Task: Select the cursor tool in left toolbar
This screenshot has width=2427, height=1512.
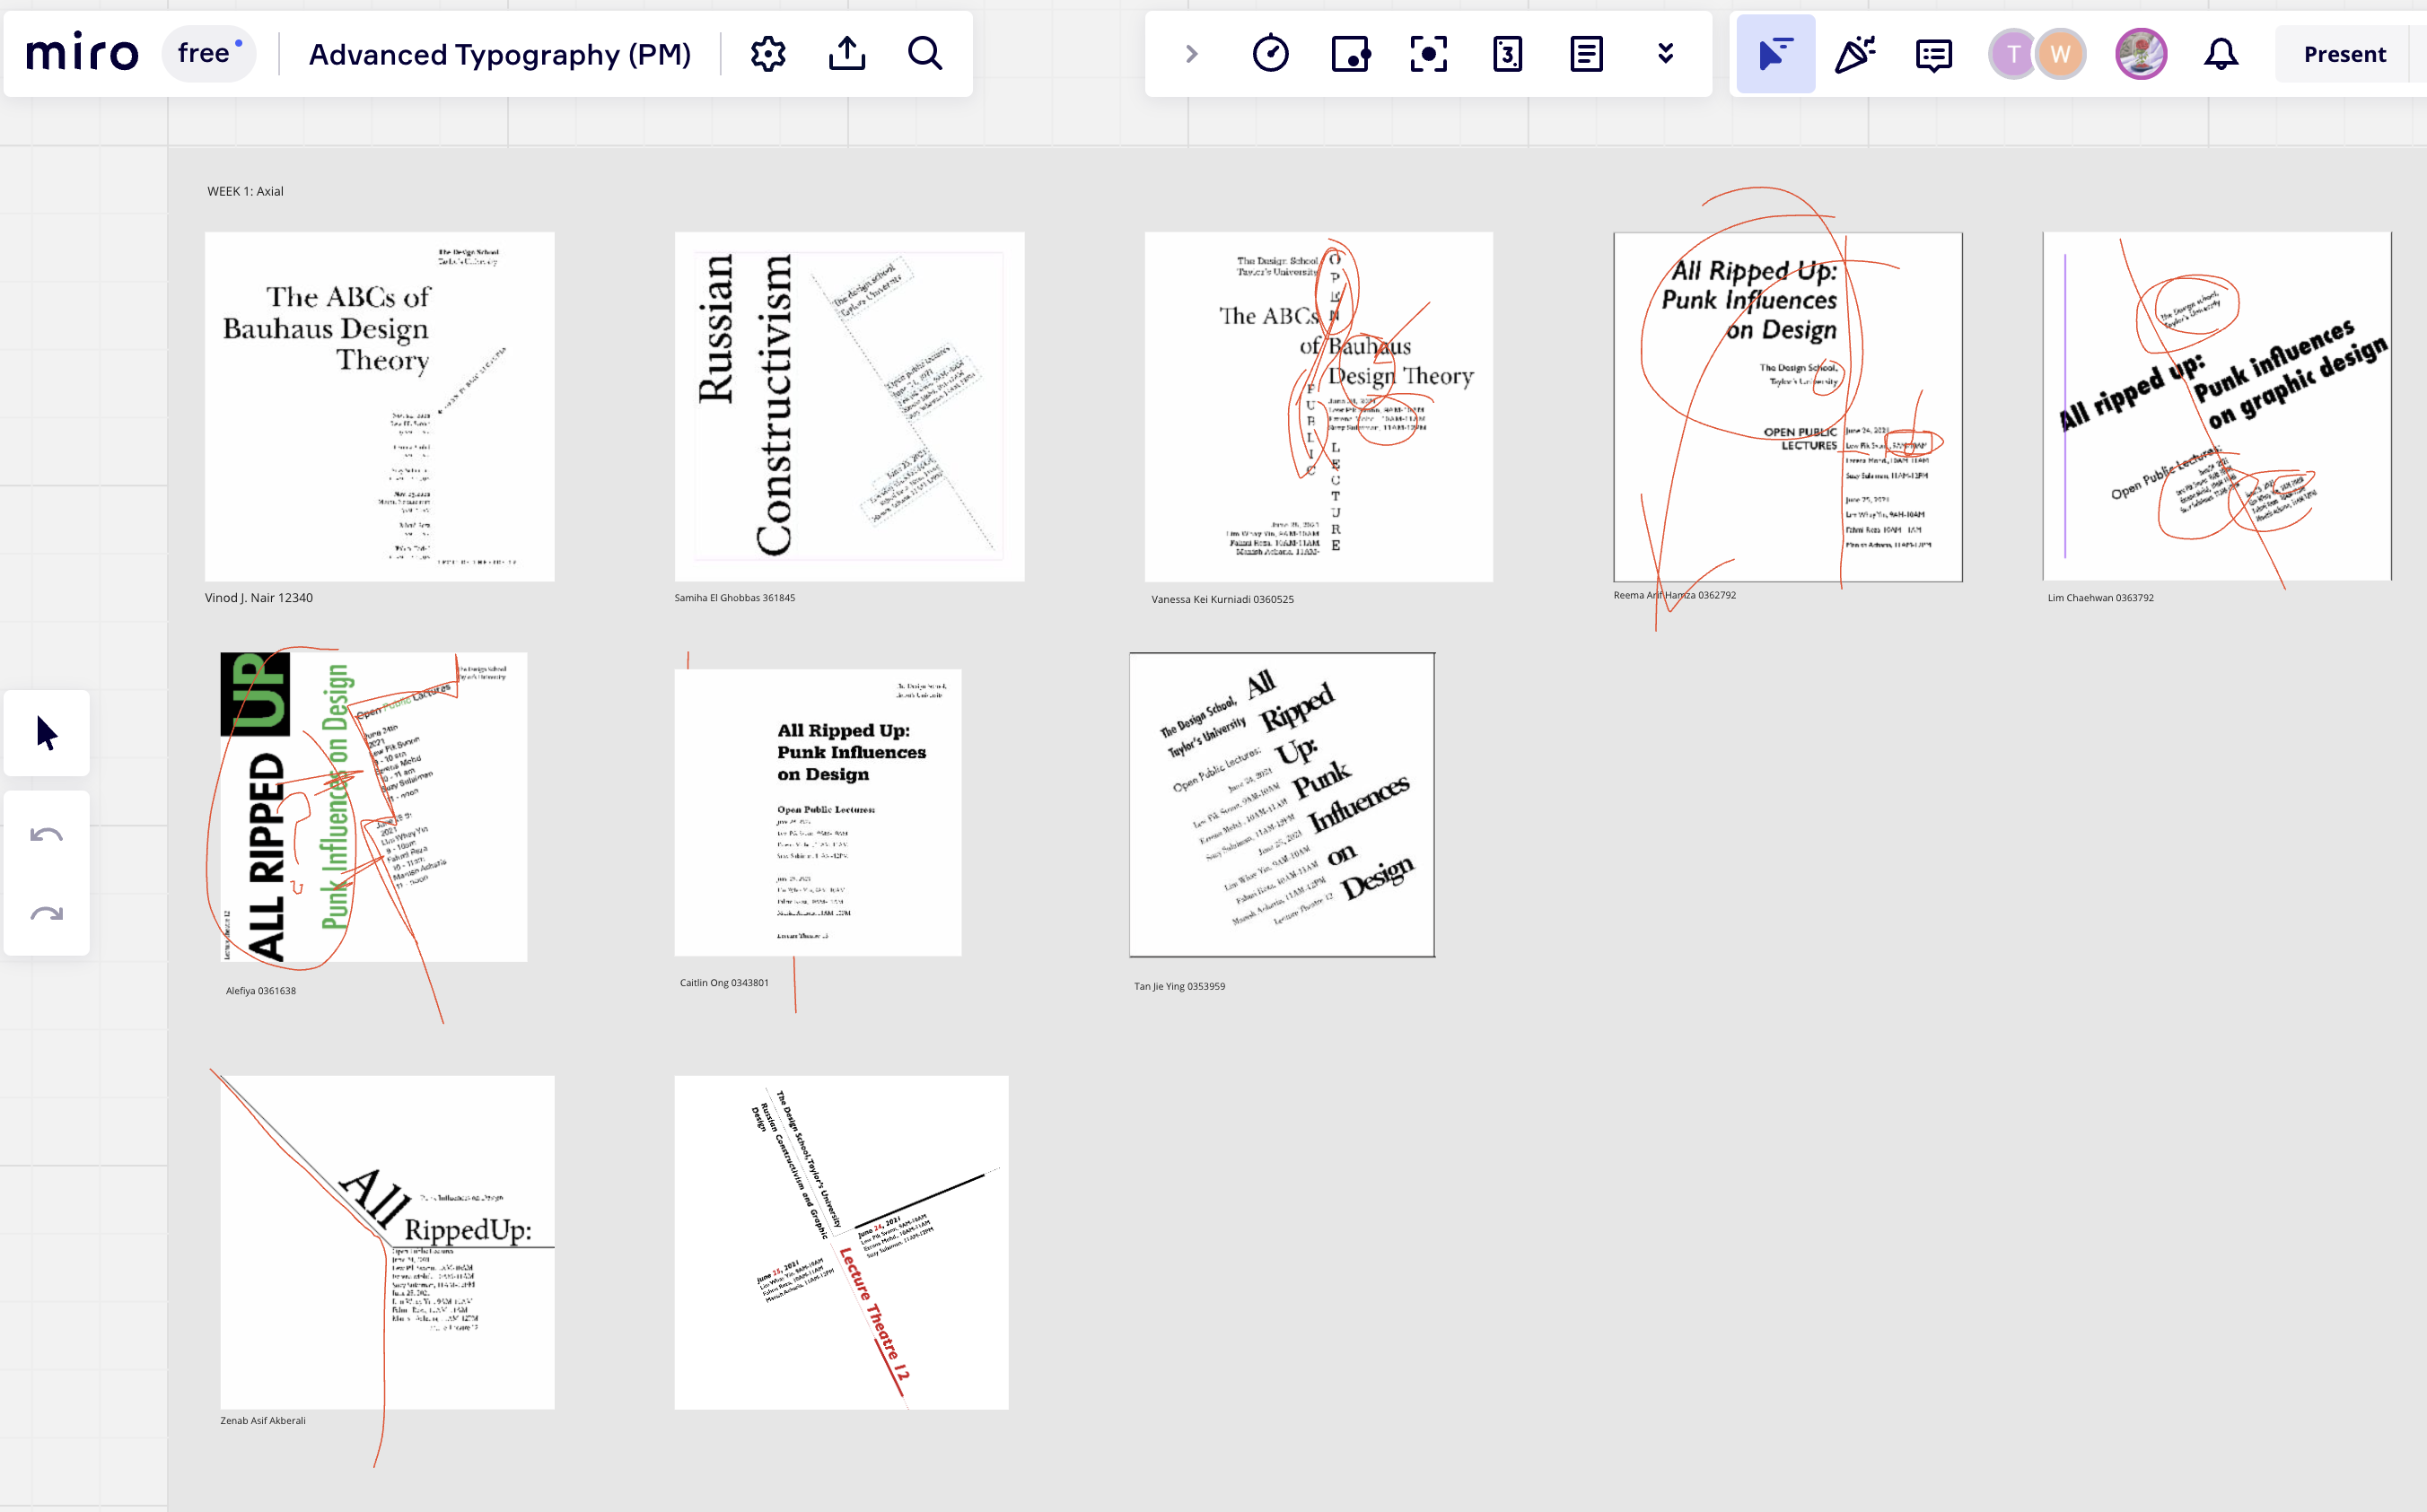Action: coord(47,733)
